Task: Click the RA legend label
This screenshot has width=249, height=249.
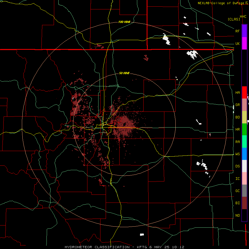Action: (237, 142)
